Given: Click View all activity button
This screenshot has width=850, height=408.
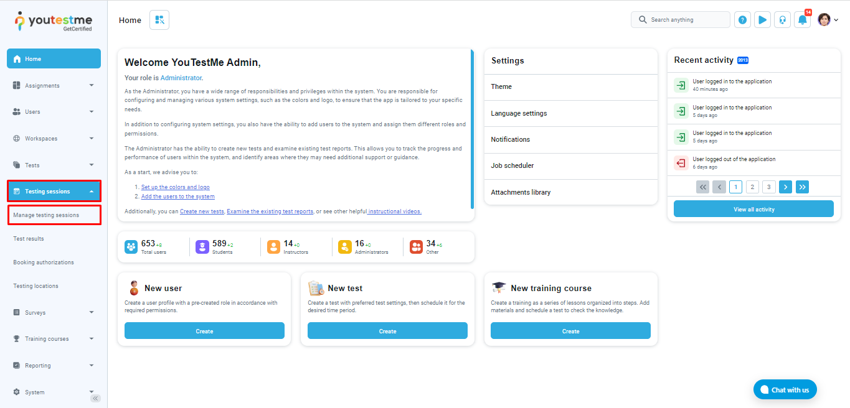Looking at the screenshot, I should point(753,209).
